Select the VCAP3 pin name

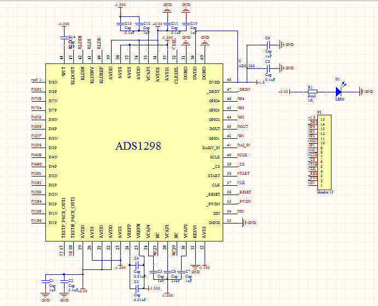[148, 74]
